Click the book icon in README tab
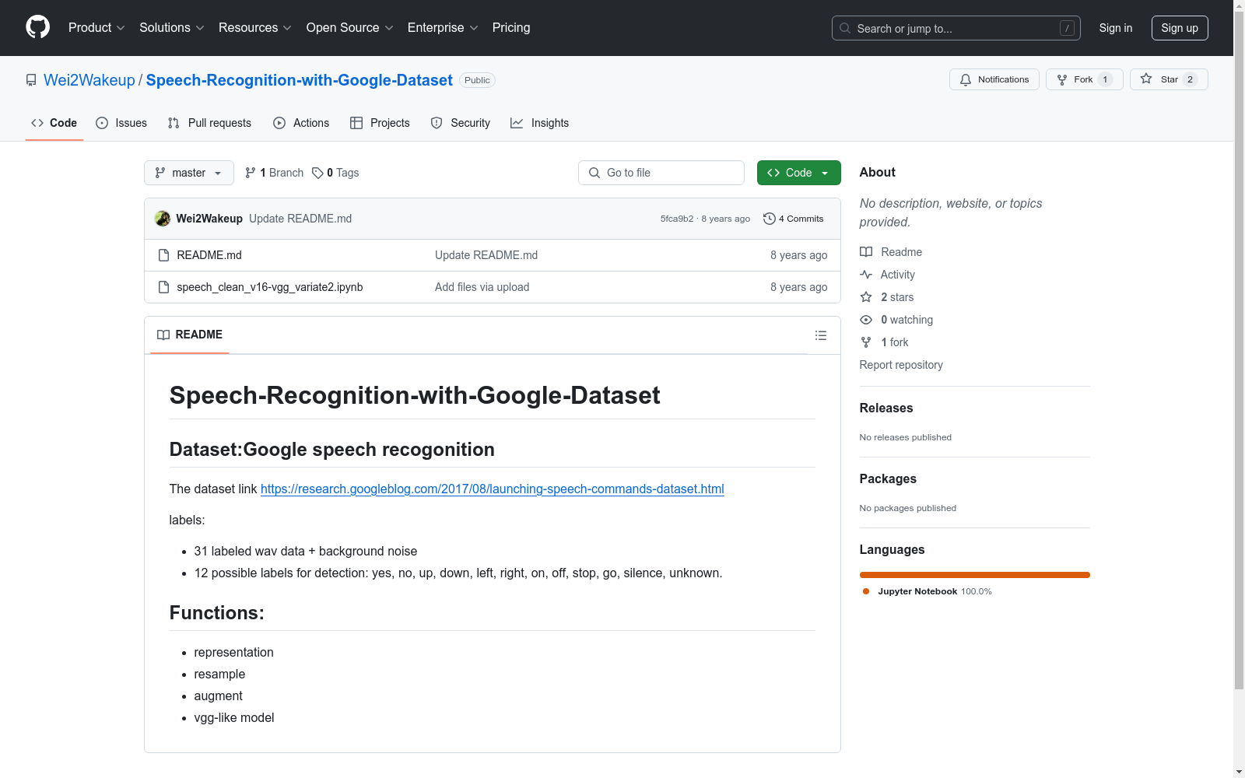The height and width of the screenshot is (778, 1245). click(x=163, y=335)
